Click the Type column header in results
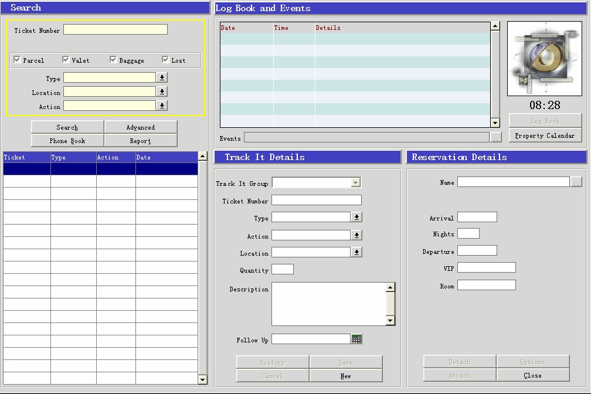The width and height of the screenshot is (591, 394). [73, 157]
